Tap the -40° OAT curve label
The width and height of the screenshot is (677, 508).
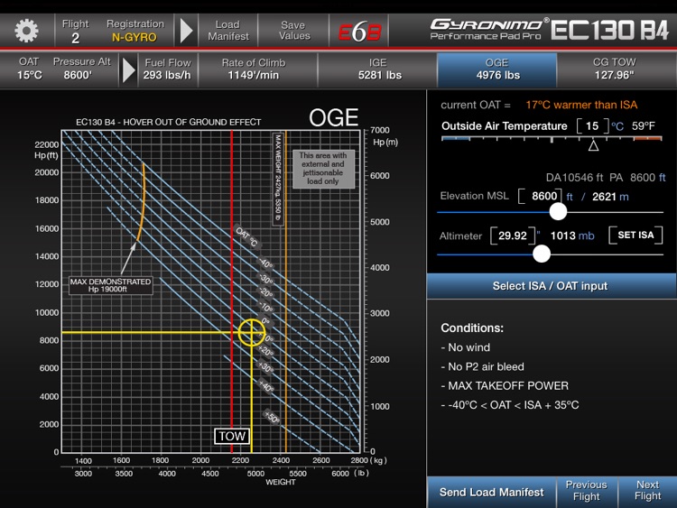coord(265,263)
